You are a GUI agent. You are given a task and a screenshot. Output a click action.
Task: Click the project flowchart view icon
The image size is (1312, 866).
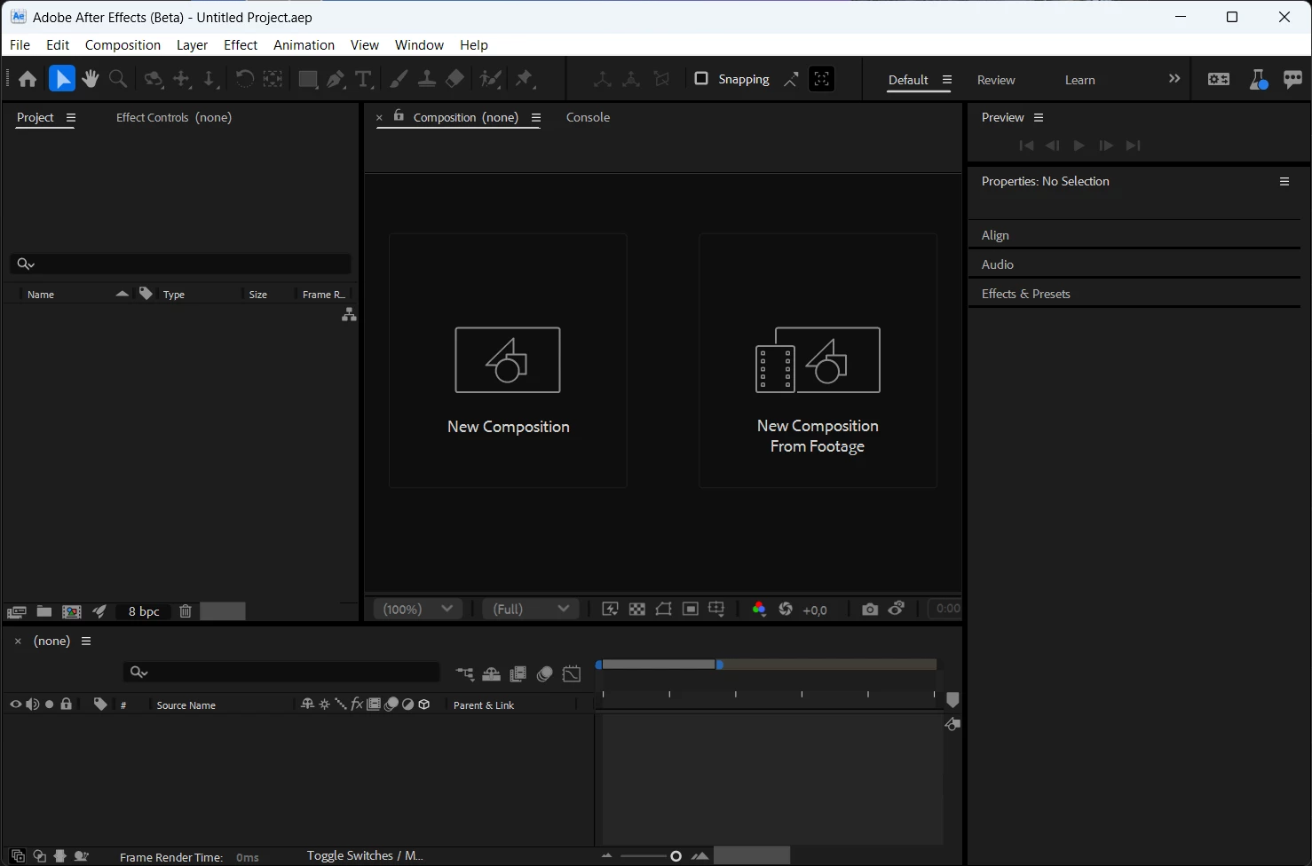coord(350,315)
